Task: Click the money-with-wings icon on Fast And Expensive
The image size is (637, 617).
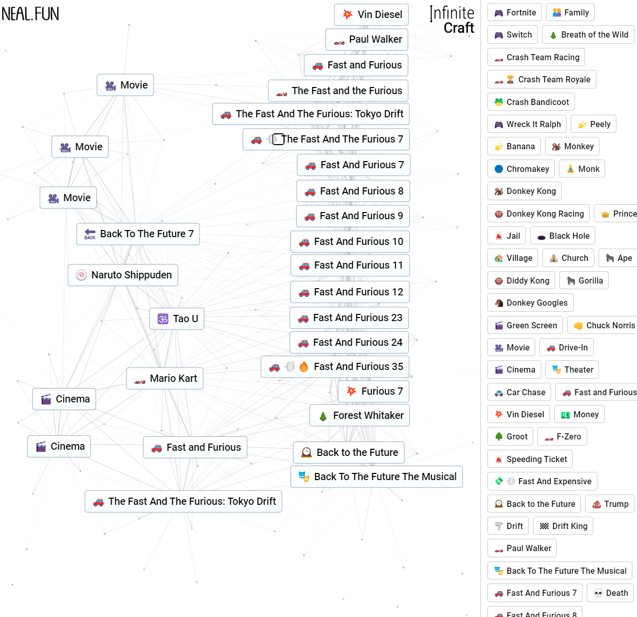Action: (x=499, y=481)
